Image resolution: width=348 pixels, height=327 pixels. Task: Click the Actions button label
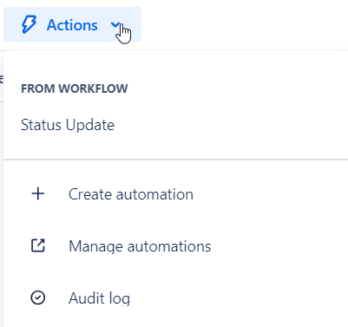(x=72, y=25)
